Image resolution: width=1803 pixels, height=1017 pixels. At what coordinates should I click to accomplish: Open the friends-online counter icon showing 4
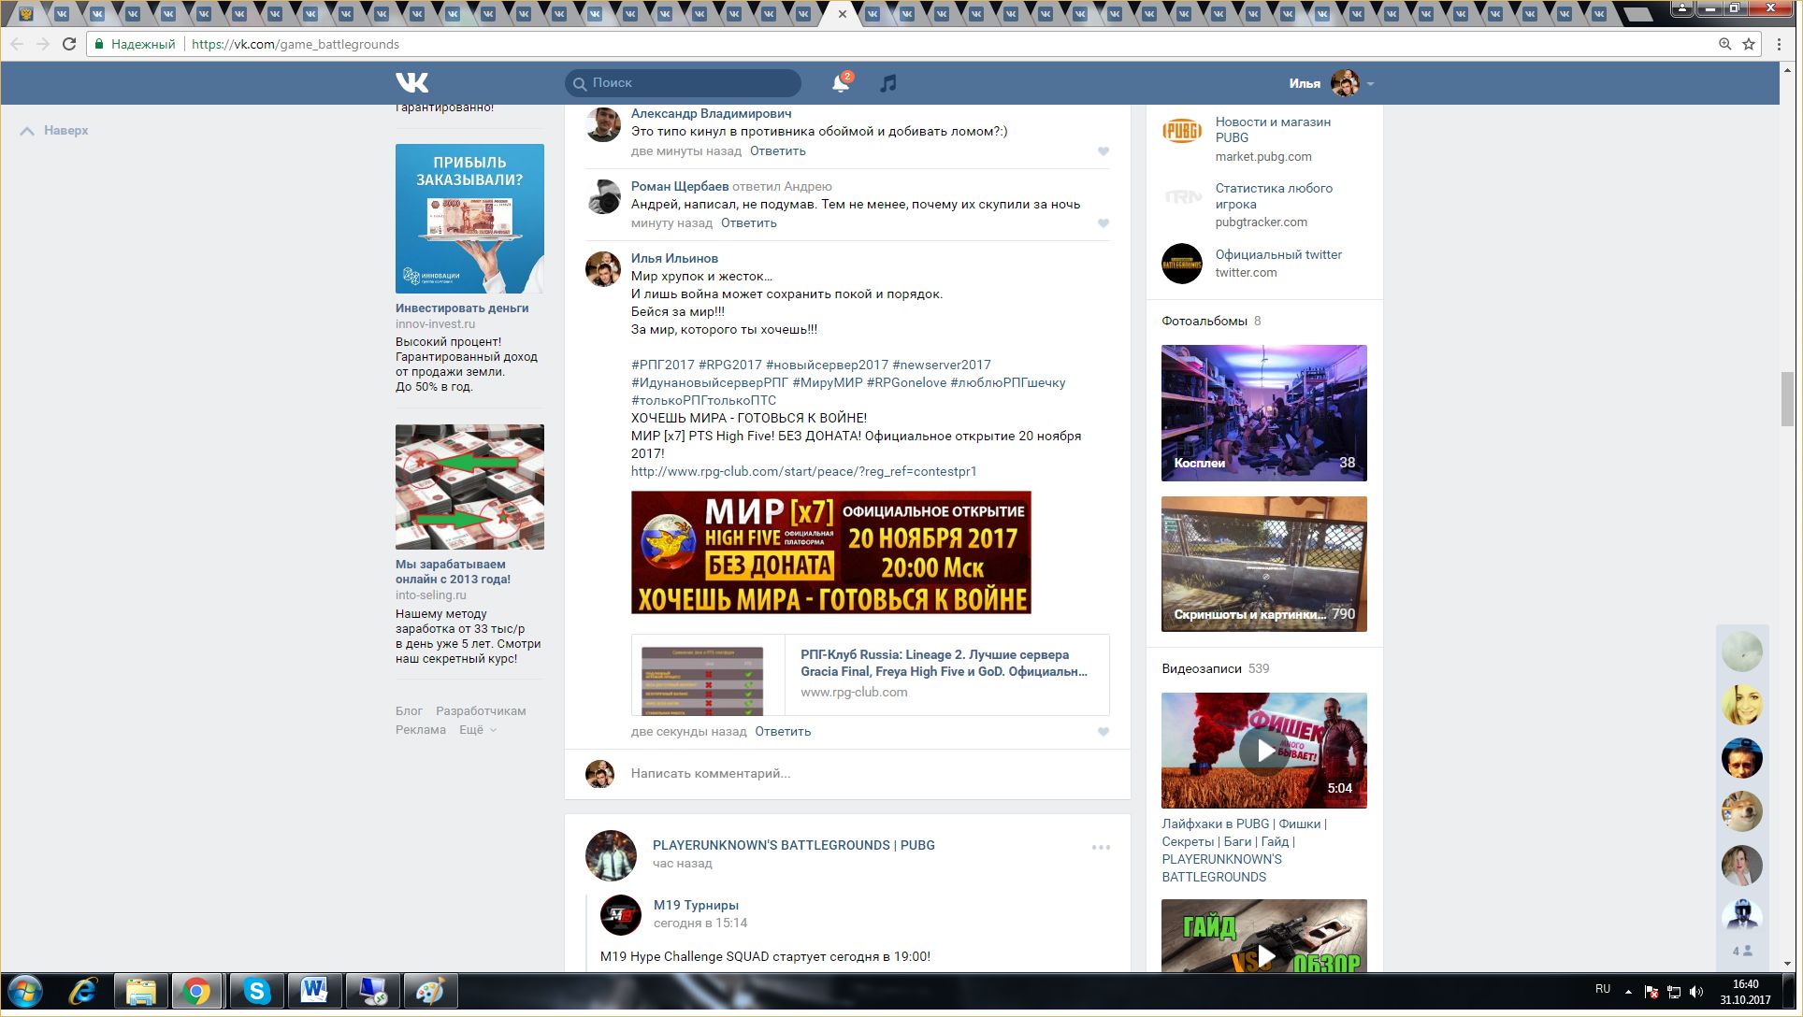click(1742, 951)
